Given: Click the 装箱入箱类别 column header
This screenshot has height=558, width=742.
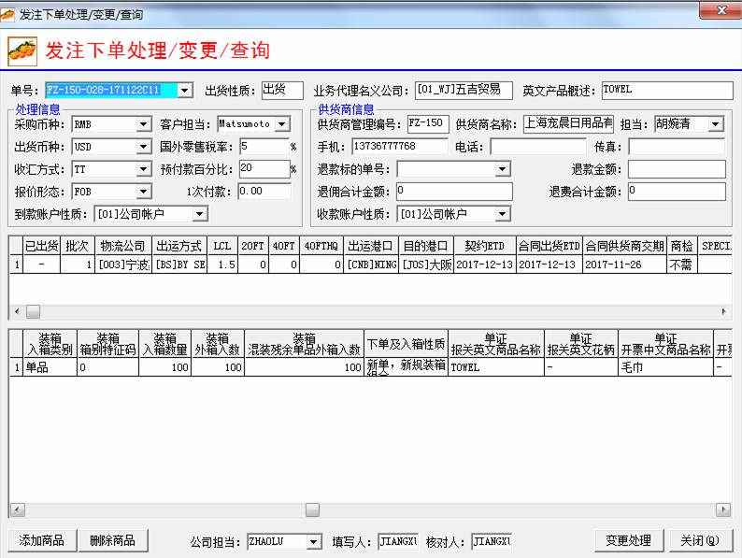Looking at the screenshot, I should [50, 345].
